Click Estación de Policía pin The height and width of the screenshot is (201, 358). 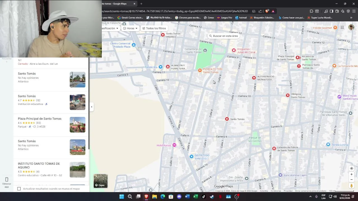pyautogui.click(x=274, y=149)
